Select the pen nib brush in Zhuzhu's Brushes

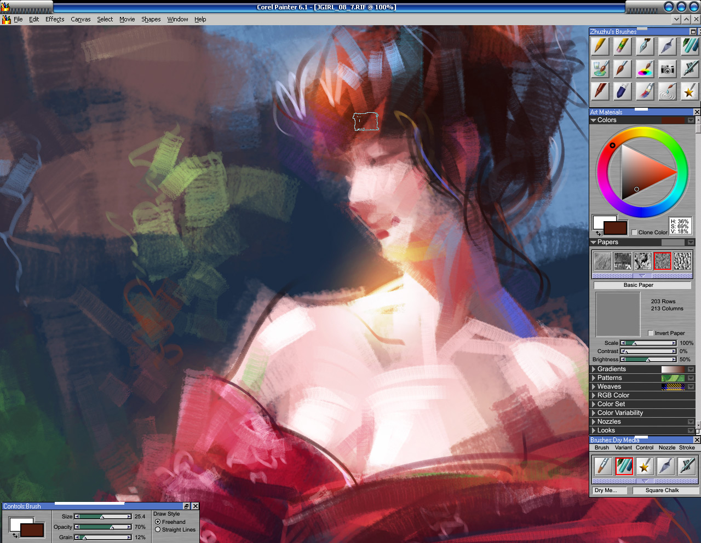pyautogui.click(x=645, y=47)
